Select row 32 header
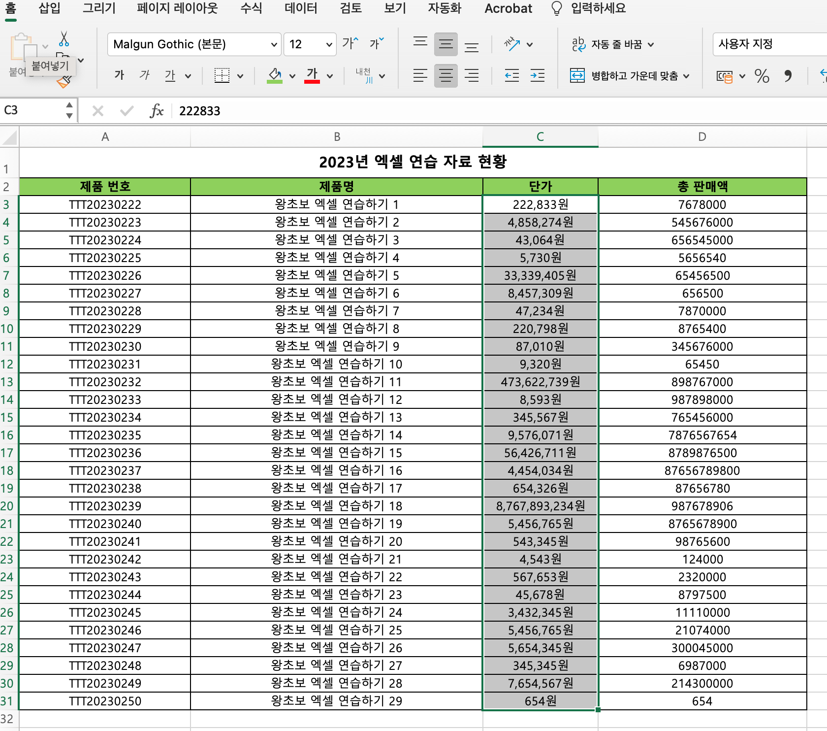This screenshot has width=827, height=731. pos(9,719)
